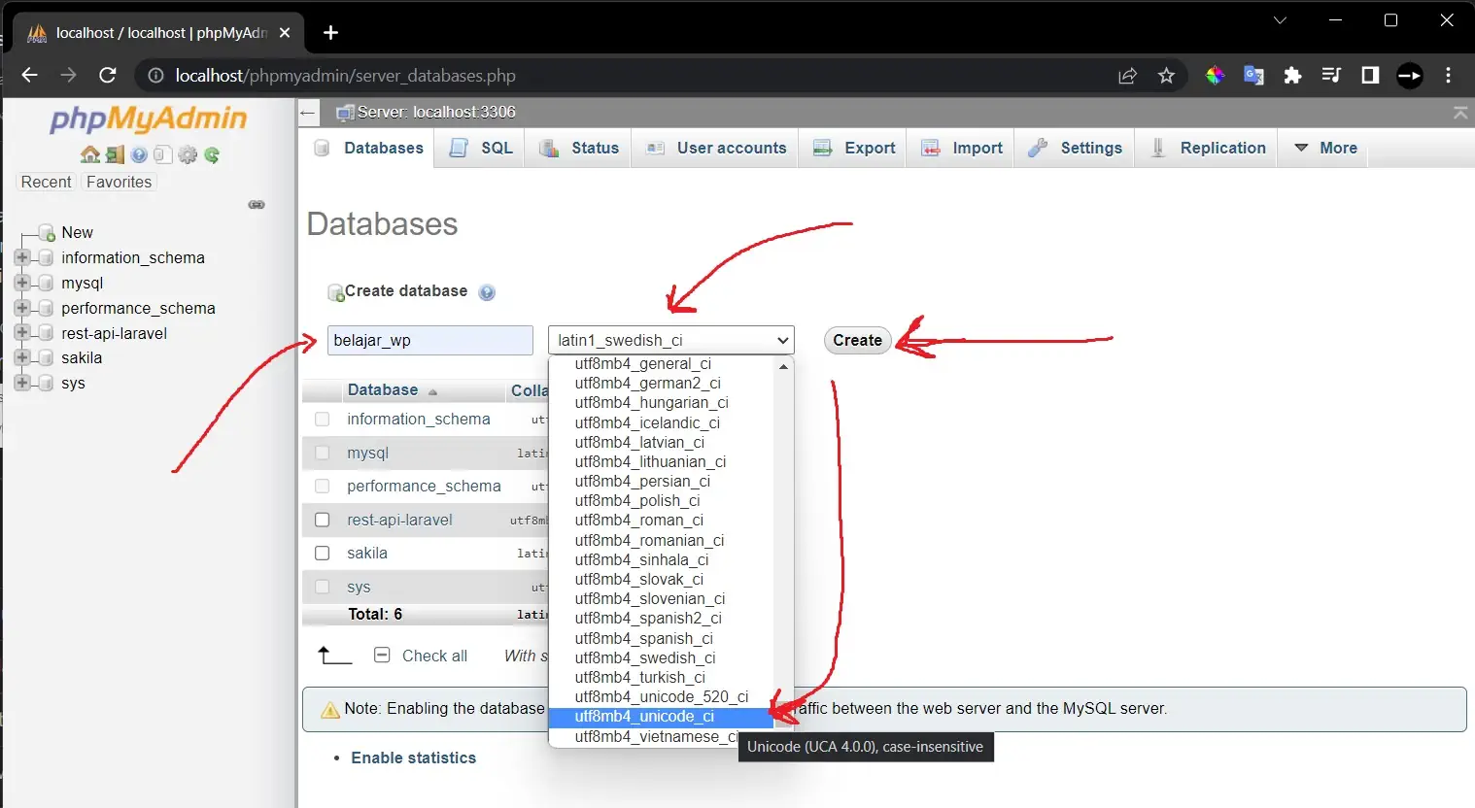1475x808 pixels.
Task: Tick the rest-api-laravel row checkbox
Action: coord(323,521)
